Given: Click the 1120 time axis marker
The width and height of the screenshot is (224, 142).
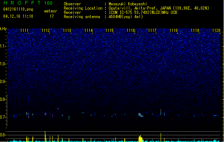Looking at the screenshot, I should tap(217, 31).
